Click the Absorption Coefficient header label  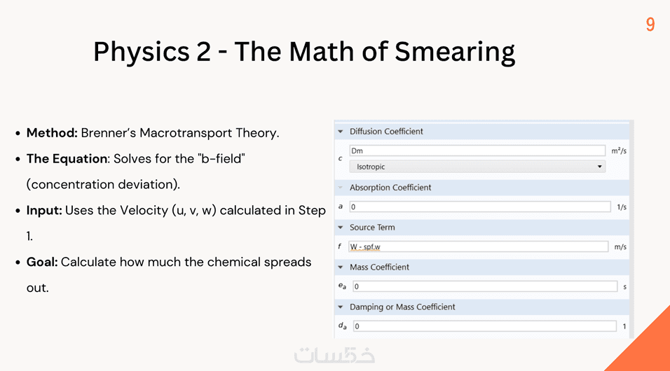(390, 188)
